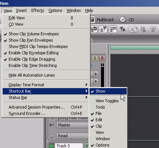Select Edit View menu entry
The height and width of the screenshot is (148, 159).
tap(46, 18)
